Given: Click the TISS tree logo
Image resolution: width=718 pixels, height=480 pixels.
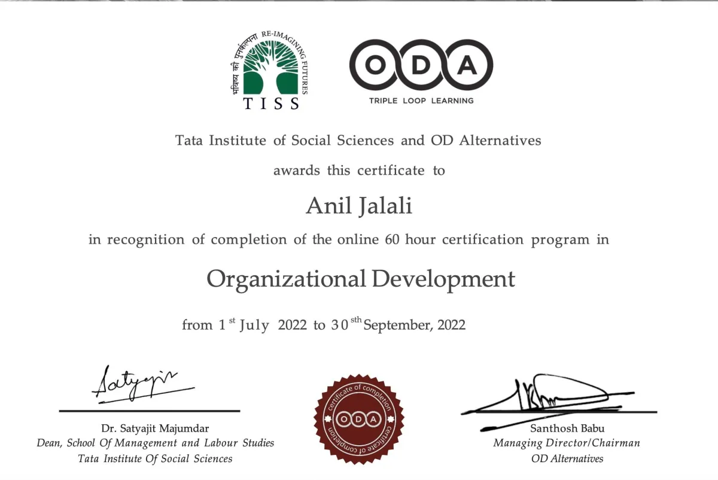Looking at the screenshot, I should [269, 69].
